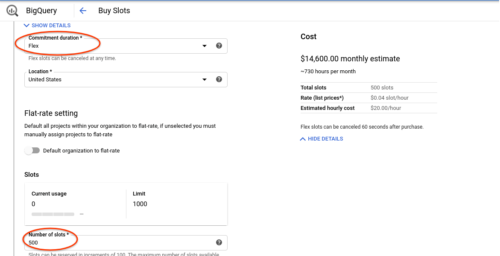500x256 pixels.
Task: Click the Limit value 1000
Action: (140, 204)
